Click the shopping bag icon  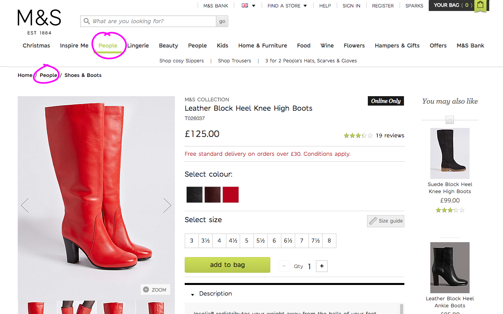[x=480, y=5]
